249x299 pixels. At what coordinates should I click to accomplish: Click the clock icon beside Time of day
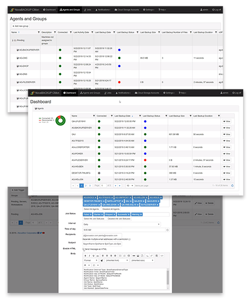167,230
